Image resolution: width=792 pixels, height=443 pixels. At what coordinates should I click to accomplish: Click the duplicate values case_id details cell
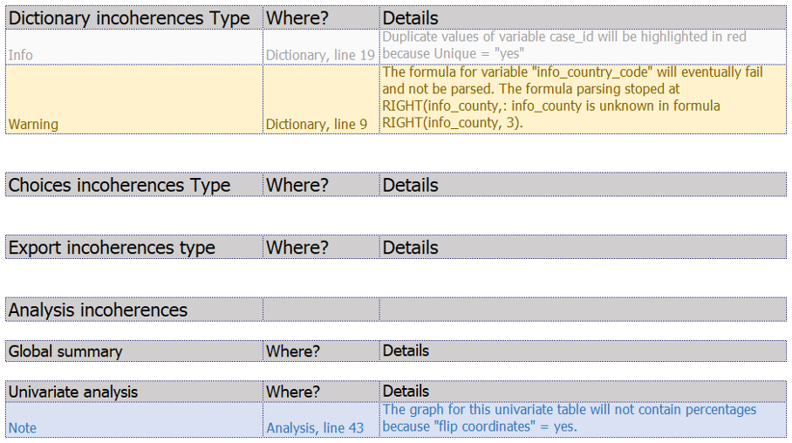tap(583, 47)
